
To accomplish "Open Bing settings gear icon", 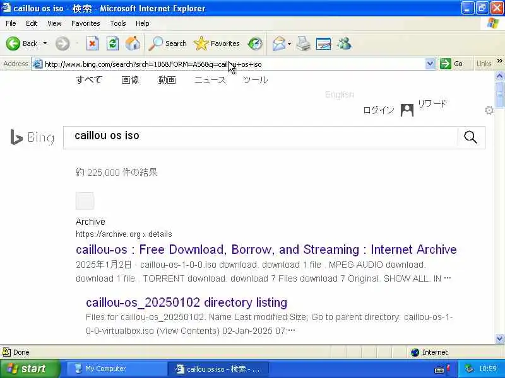I will [x=489, y=110].
